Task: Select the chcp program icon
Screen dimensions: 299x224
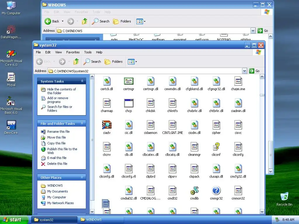Action: click(x=128, y=103)
